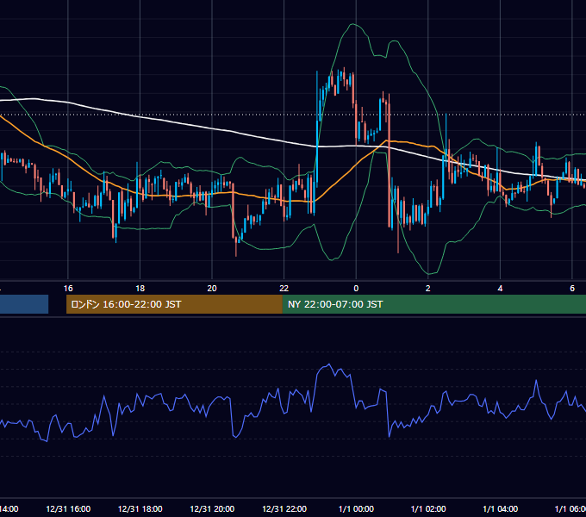This screenshot has height=517, width=586.
Task: Click the 6 hour label on chart axis
Action: point(572,289)
